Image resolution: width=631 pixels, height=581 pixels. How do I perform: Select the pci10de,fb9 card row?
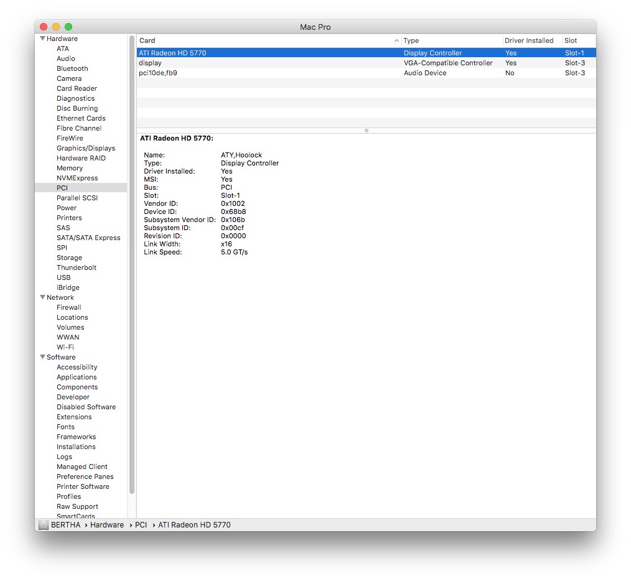click(x=366, y=73)
